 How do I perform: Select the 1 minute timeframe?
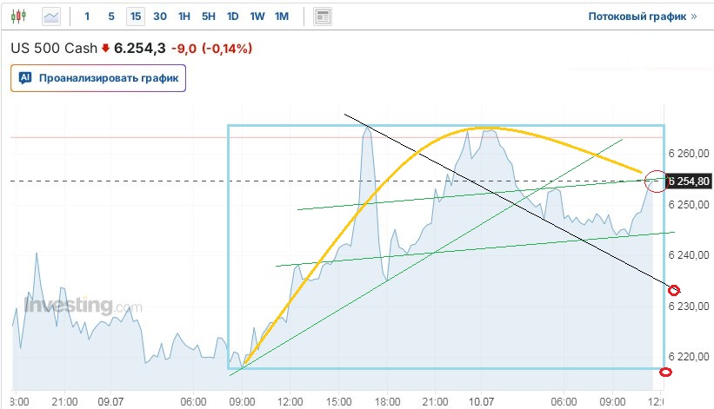87,16
